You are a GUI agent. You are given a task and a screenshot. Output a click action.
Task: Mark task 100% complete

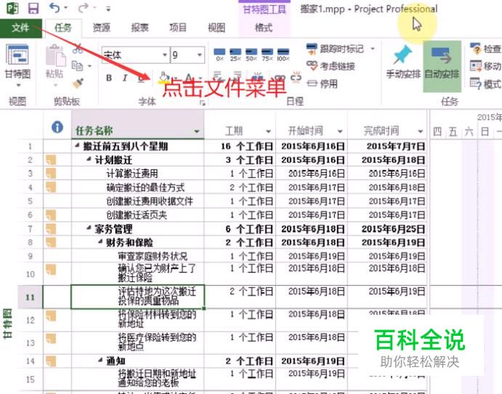[x=283, y=54]
